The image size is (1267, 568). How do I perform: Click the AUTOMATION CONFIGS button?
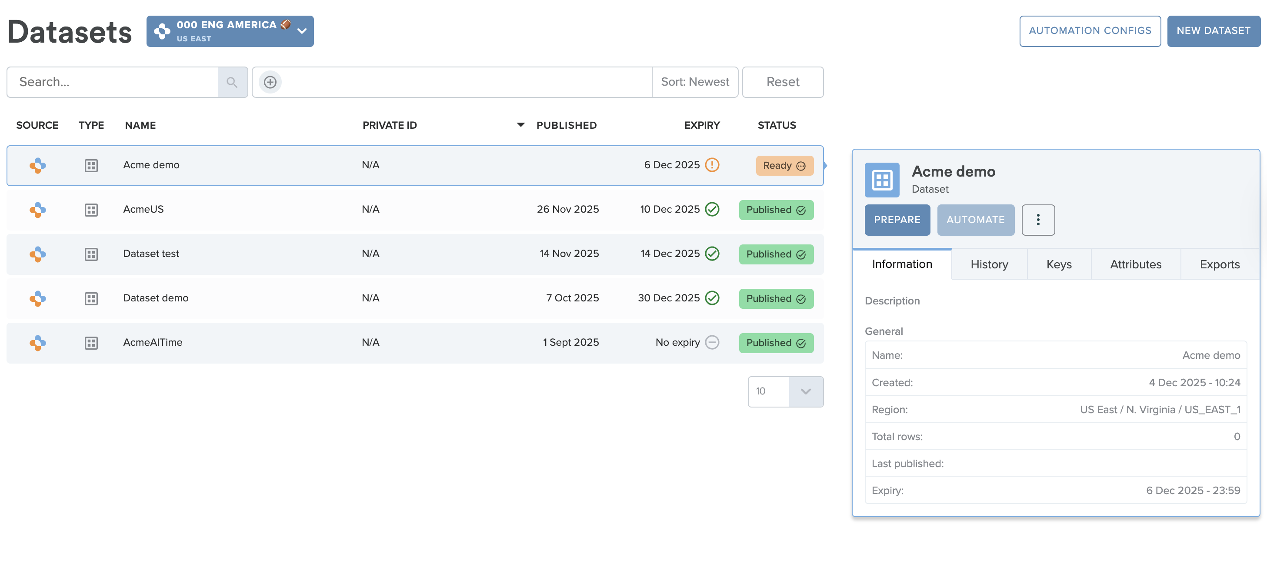point(1090,31)
